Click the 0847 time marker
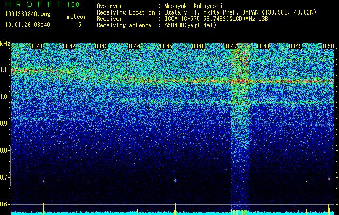The height and width of the screenshot is (215, 339). click(231, 46)
